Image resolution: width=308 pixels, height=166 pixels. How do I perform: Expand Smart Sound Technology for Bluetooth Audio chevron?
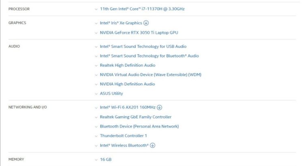pyautogui.click(x=96, y=56)
